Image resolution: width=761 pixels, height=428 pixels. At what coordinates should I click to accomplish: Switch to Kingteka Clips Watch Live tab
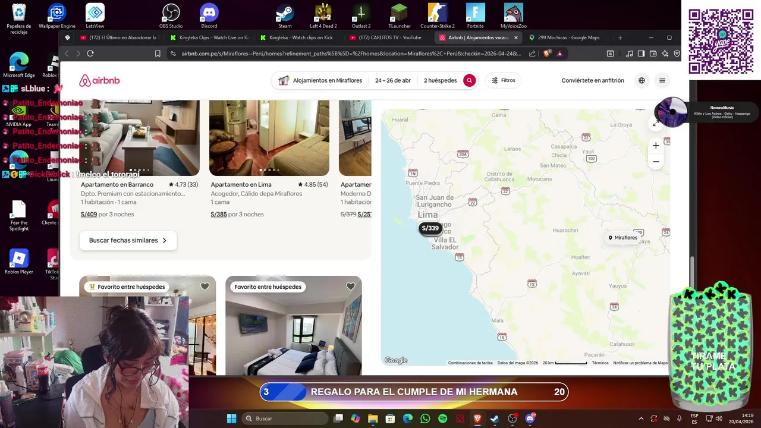pos(209,37)
